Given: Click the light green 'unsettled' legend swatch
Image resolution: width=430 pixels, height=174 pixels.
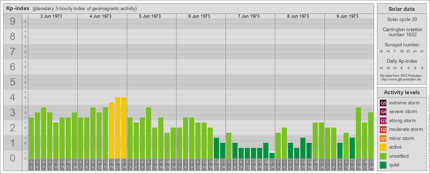Looking at the screenshot, I should (x=383, y=156).
